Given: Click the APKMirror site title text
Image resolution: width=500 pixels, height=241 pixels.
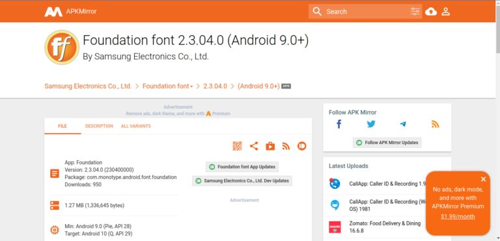Looking at the screenshot, I should point(81,12).
